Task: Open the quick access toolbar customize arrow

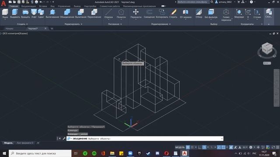Action: point(53,2)
